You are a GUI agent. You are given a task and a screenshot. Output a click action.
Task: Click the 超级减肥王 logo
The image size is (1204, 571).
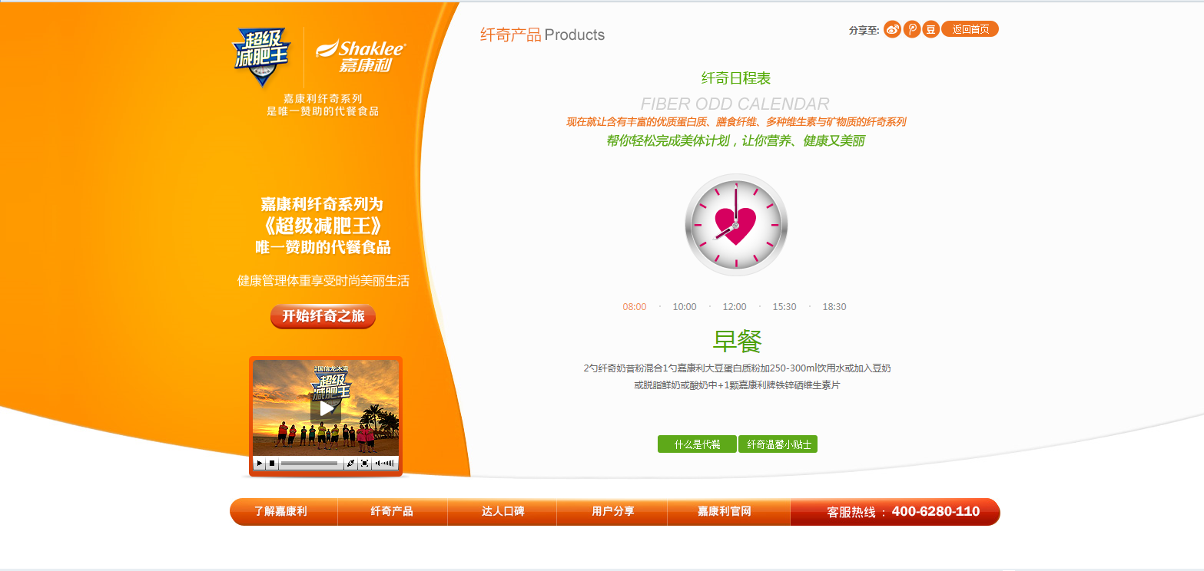(263, 58)
